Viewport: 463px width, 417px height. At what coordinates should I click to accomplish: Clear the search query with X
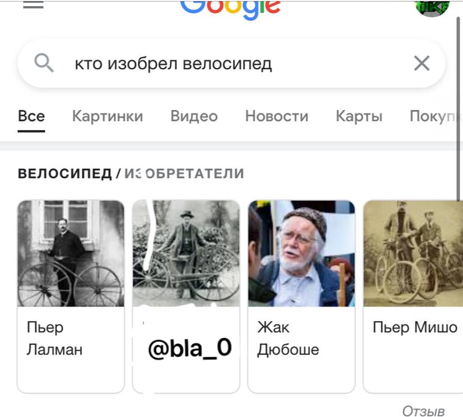coord(422,63)
